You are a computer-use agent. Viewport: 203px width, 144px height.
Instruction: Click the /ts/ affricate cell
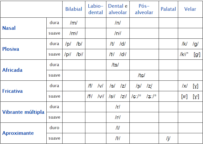(x=115, y=65)
